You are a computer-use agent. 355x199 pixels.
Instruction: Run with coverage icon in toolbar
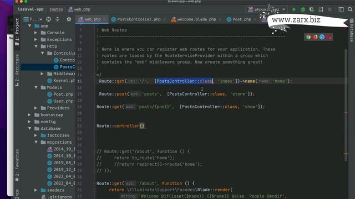pos(312,9)
